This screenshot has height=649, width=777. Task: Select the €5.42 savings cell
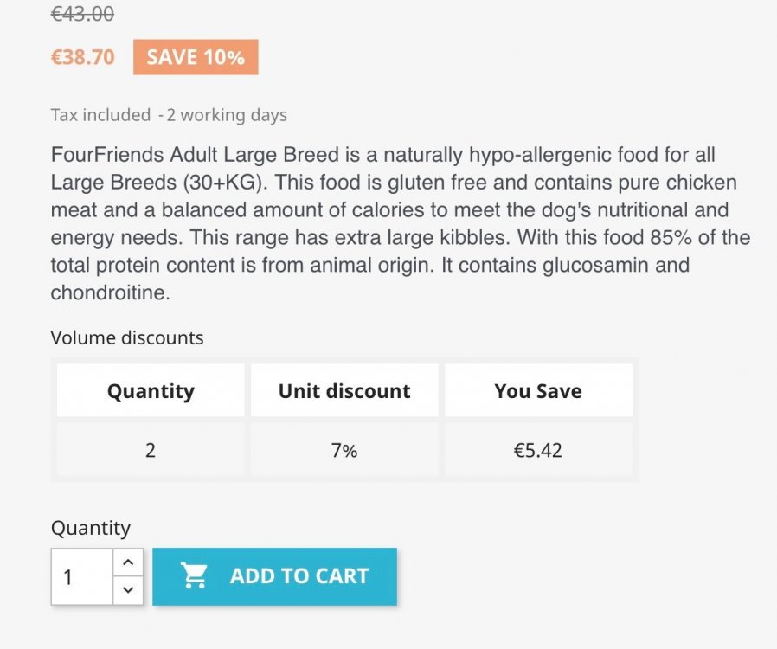(538, 450)
